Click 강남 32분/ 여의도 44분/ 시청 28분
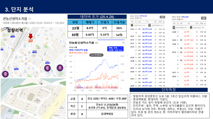Screen dimensions: 213x119 pyautogui.click(x=107, y=99)
